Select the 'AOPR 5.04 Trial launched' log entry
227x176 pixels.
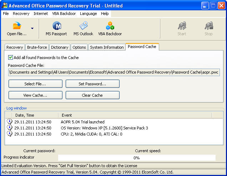pyautogui.click(x=114, y=122)
